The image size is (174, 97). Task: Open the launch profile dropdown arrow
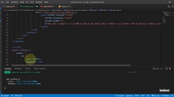(163, 69)
